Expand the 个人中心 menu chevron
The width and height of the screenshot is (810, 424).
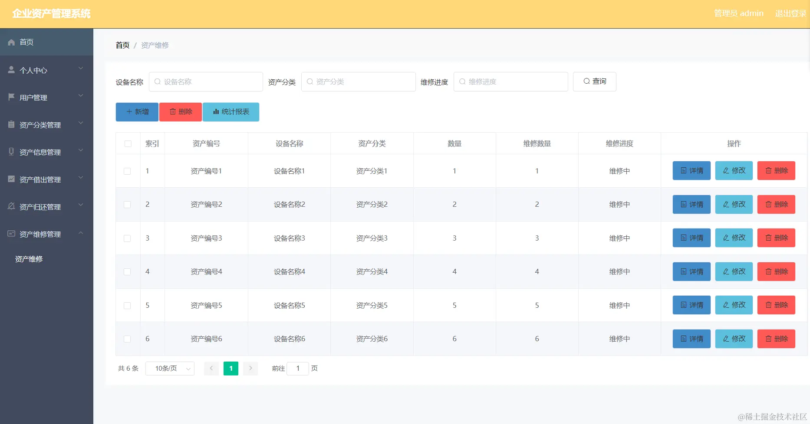point(81,68)
